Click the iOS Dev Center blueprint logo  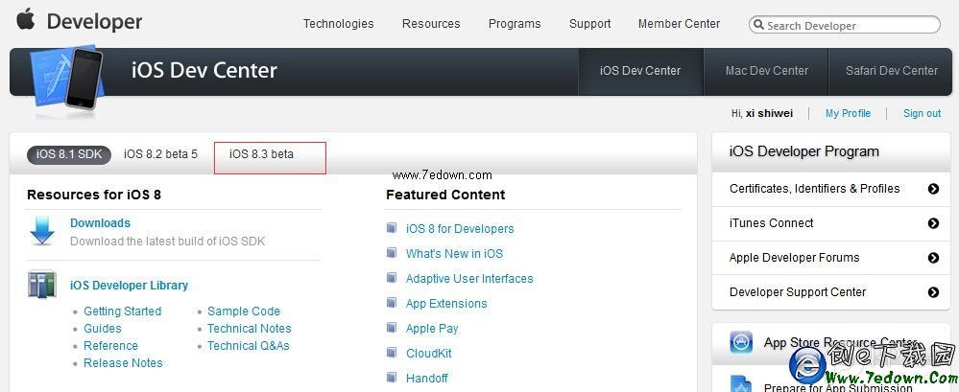[65, 76]
